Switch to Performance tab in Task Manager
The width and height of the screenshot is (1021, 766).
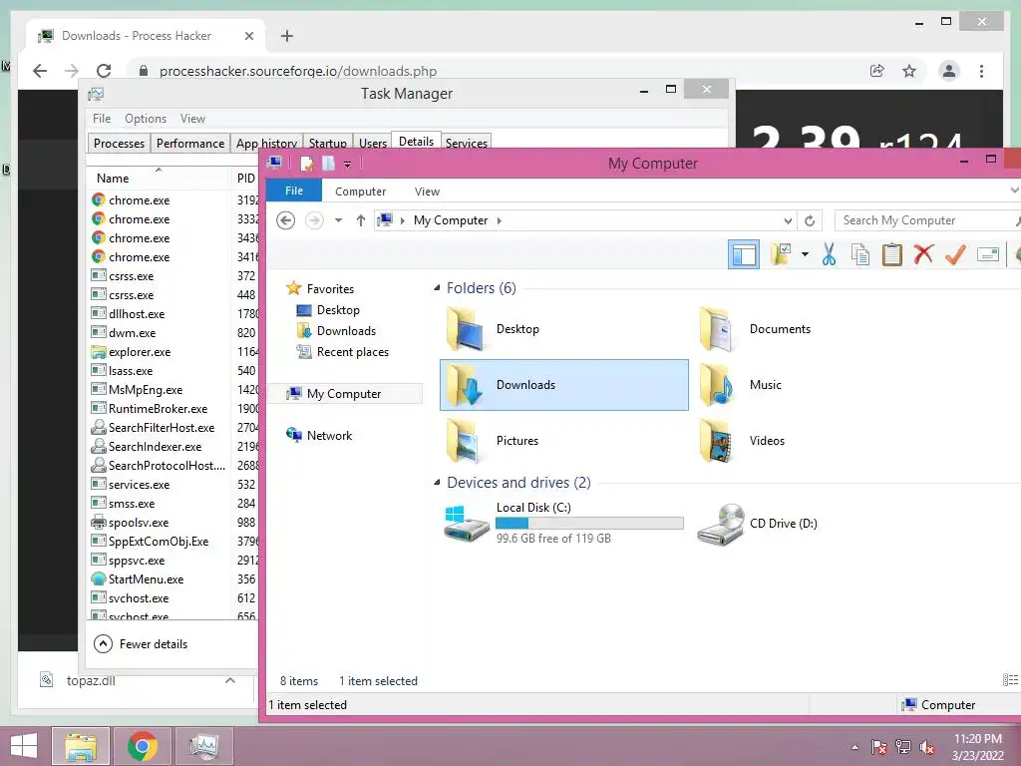point(190,144)
